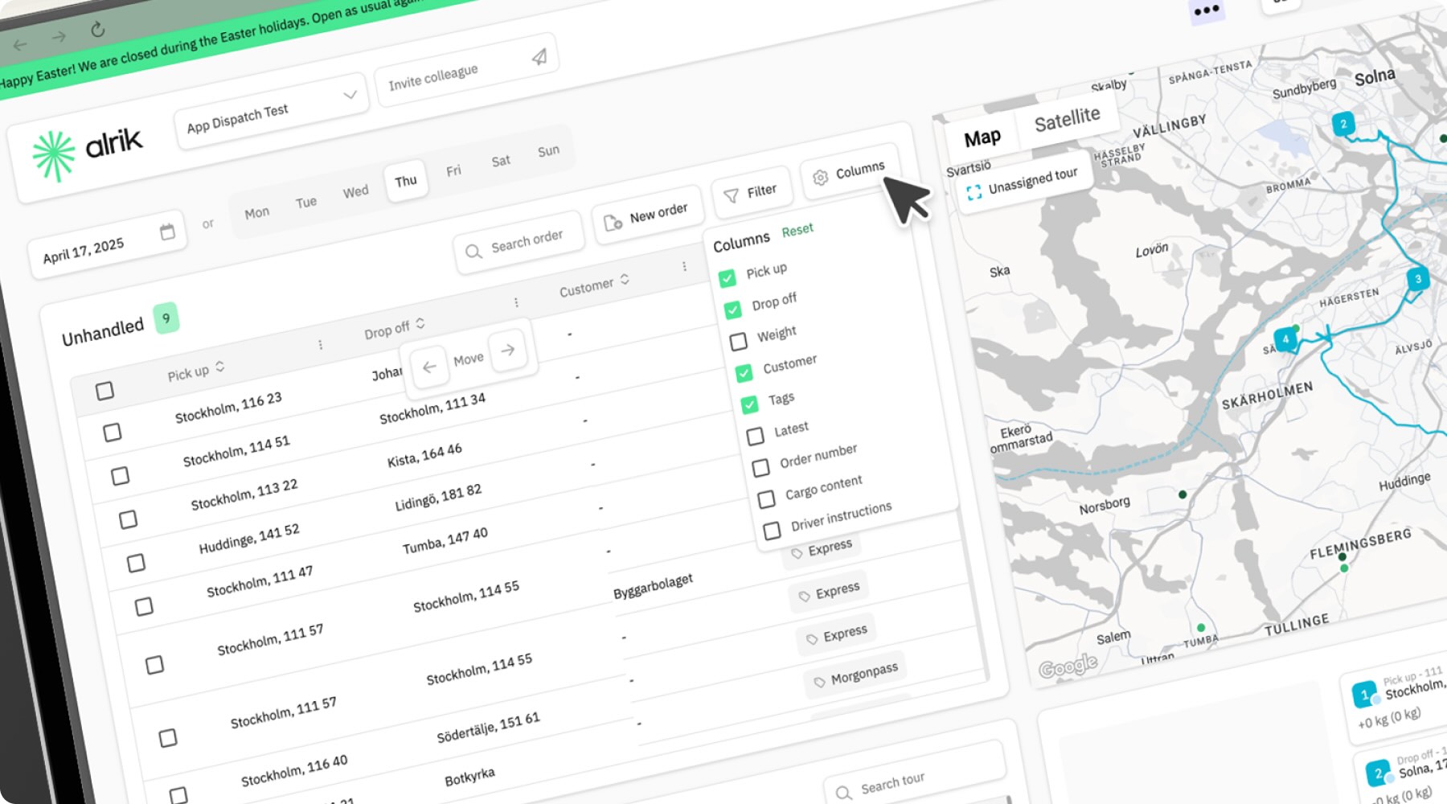The height and width of the screenshot is (804, 1447).
Task: Select the Wed day tab
Action: coord(355,191)
